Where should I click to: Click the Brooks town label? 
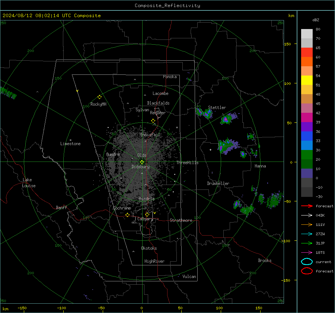[x=265, y=261]
